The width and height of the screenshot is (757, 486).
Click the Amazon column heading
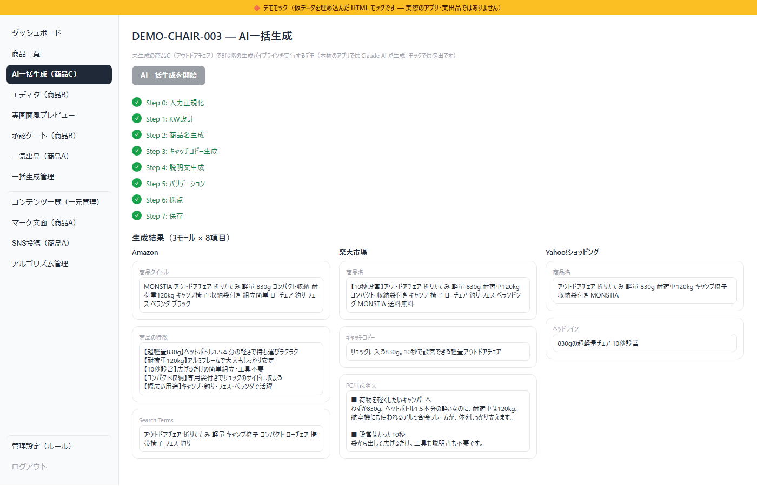(x=145, y=253)
